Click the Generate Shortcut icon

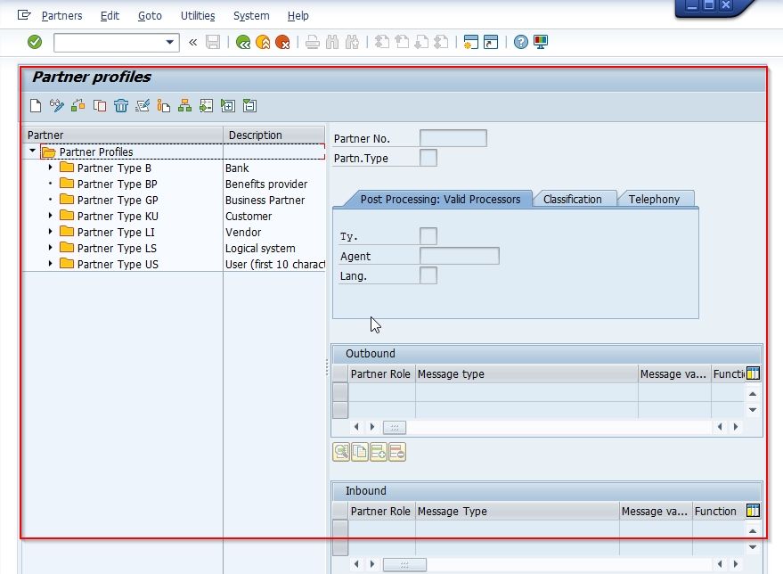point(491,42)
